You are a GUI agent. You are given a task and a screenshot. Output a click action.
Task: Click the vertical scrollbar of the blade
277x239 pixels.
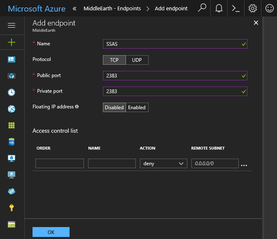click(x=263, y=128)
